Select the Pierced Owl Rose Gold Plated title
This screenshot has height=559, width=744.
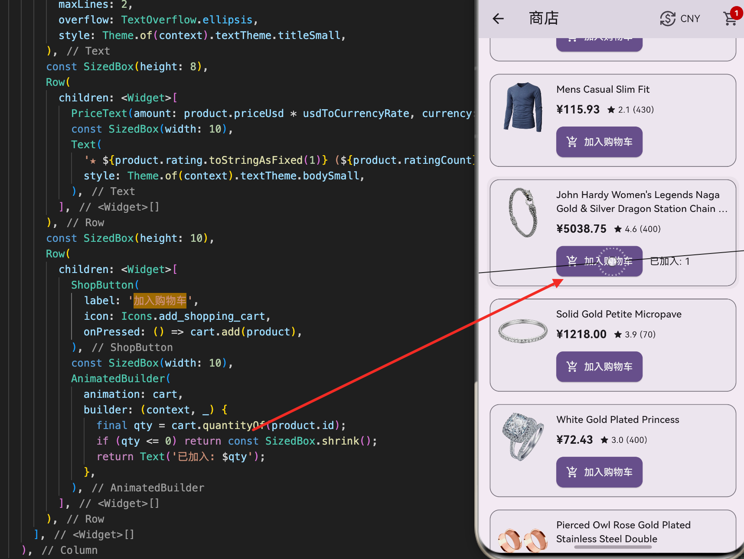(x=623, y=532)
